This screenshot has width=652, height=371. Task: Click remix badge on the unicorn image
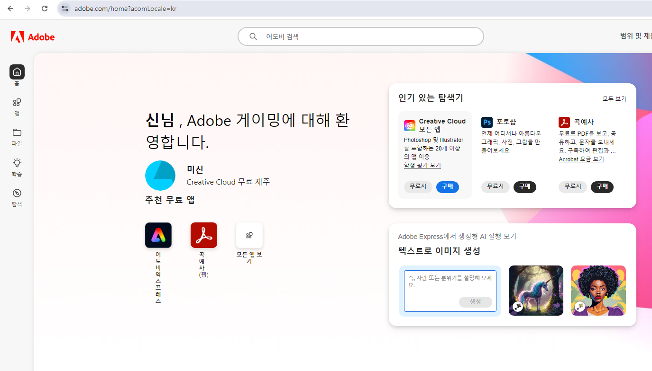(x=518, y=307)
